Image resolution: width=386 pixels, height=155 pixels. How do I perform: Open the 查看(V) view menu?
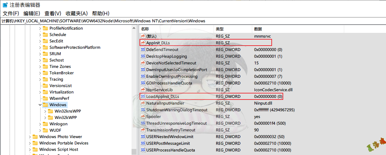[53, 13]
